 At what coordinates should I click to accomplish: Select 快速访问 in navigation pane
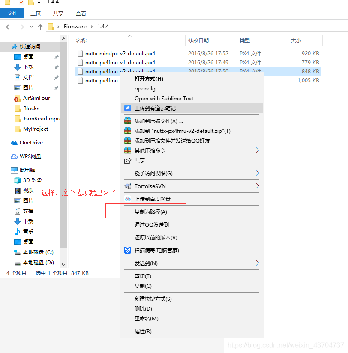pos(30,47)
